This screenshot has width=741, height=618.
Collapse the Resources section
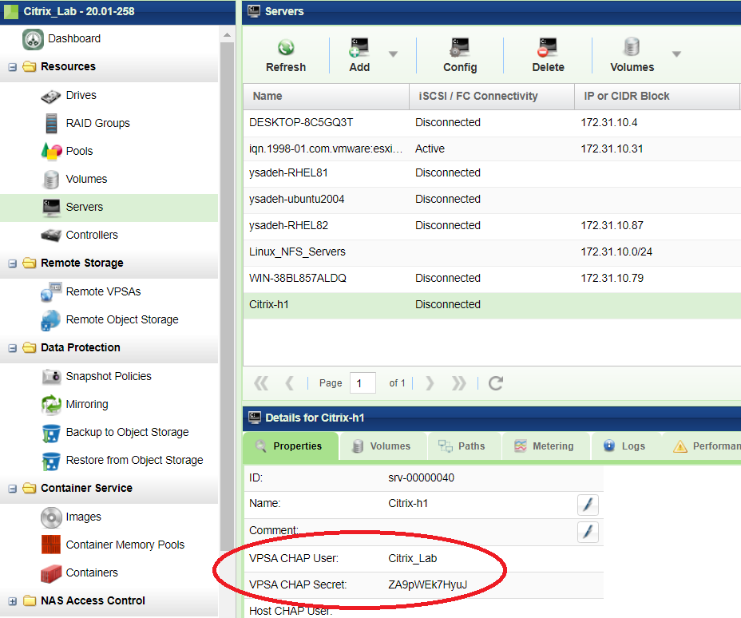(x=13, y=67)
